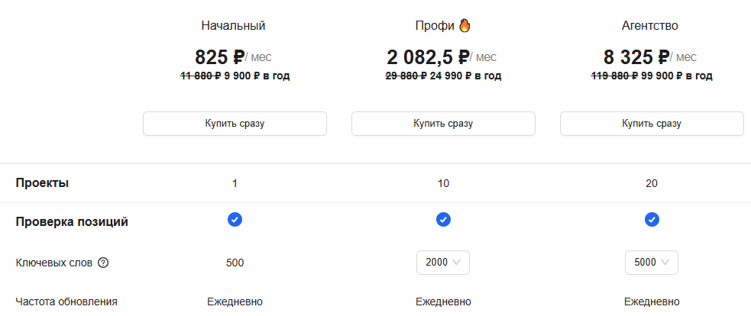Open the 2000 keywords dropdown
This screenshot has width=751, height=316.
click(x=443, y=263)
